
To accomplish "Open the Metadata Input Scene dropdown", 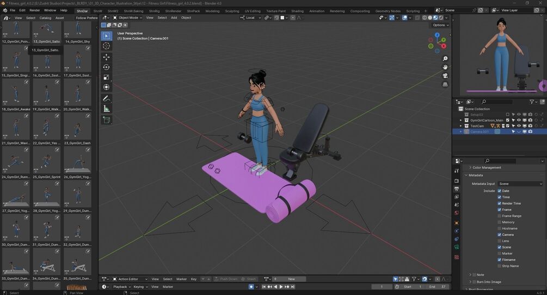I will (520, 184).
